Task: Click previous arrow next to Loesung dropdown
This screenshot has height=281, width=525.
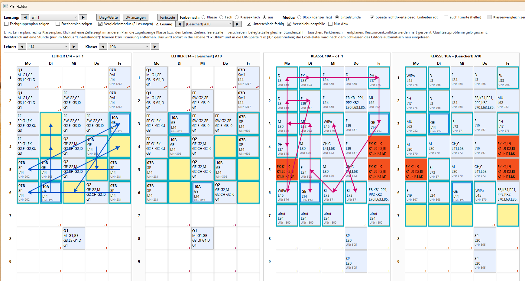Action: click(x=25, y=17)
